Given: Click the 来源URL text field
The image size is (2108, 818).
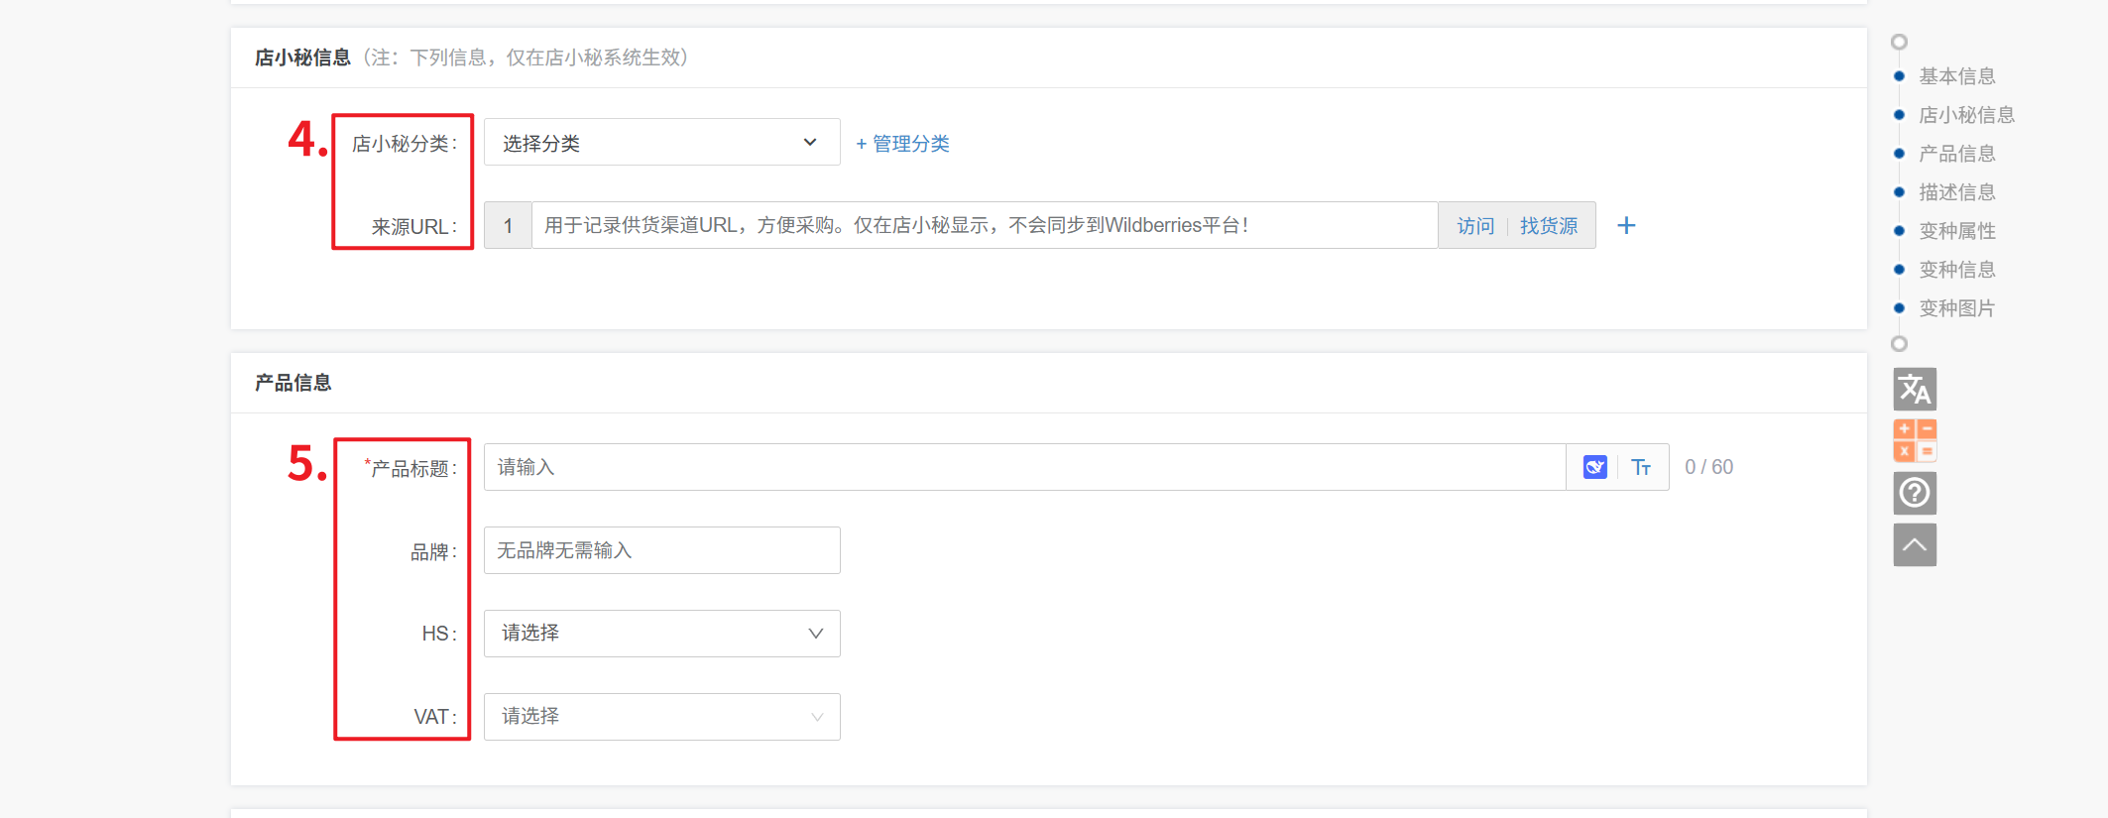Looking at the screenshot, I should click(984, 226).
